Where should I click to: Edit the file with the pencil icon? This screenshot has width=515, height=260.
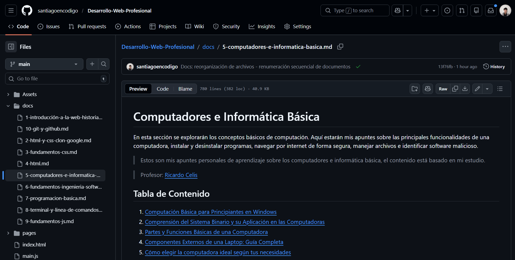click(477, 89)
